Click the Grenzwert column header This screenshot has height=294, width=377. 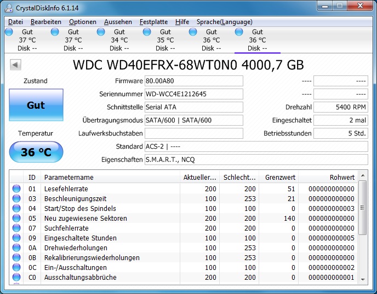[279, 177]
